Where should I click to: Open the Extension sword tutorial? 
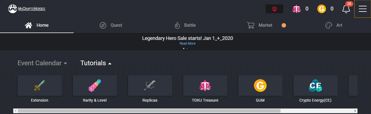[39, 86]
